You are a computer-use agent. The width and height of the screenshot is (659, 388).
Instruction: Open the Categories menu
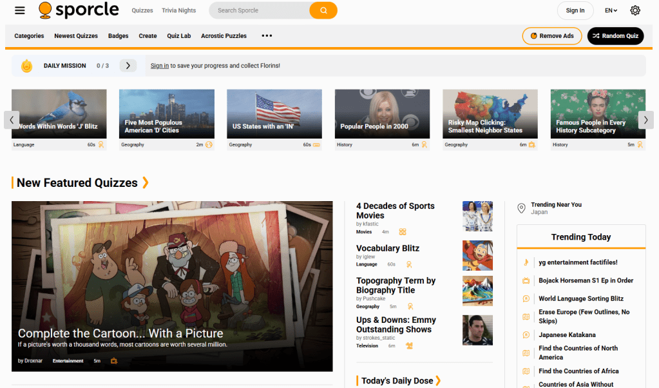29,35
